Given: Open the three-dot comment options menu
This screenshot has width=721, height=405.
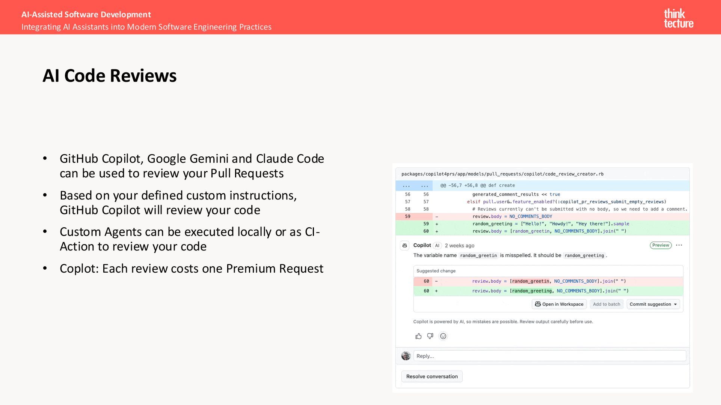Looking at the screenshot, I should click(x=679, y=245).
